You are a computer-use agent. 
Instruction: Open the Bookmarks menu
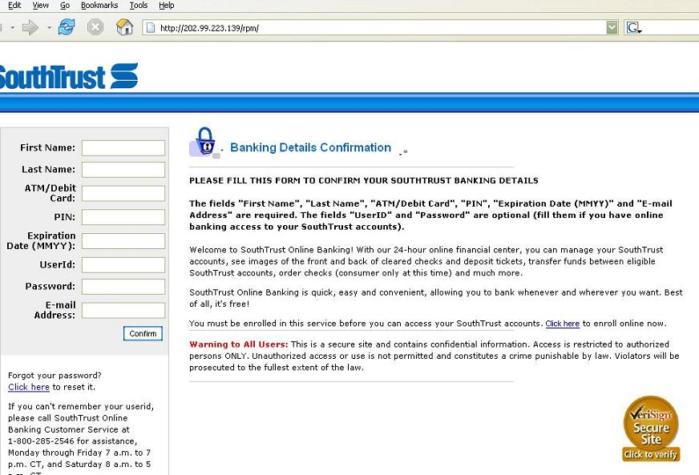pyautogui.click(x=99, y=6)
